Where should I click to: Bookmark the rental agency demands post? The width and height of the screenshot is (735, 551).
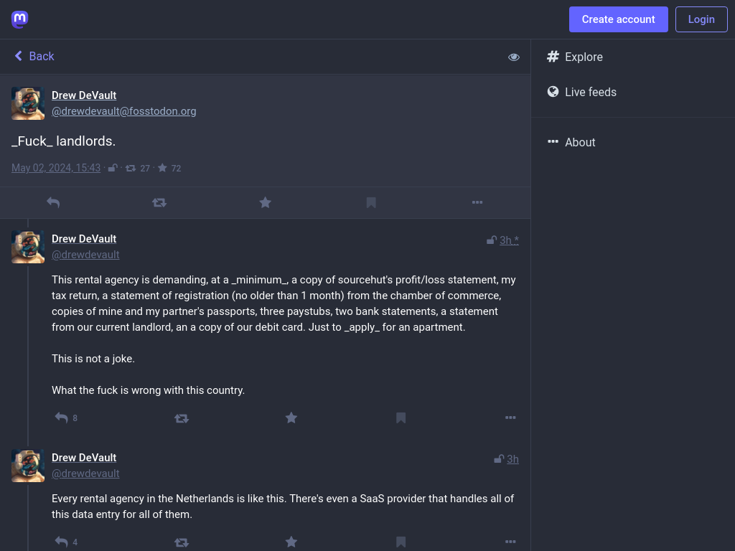pos(401,418)
